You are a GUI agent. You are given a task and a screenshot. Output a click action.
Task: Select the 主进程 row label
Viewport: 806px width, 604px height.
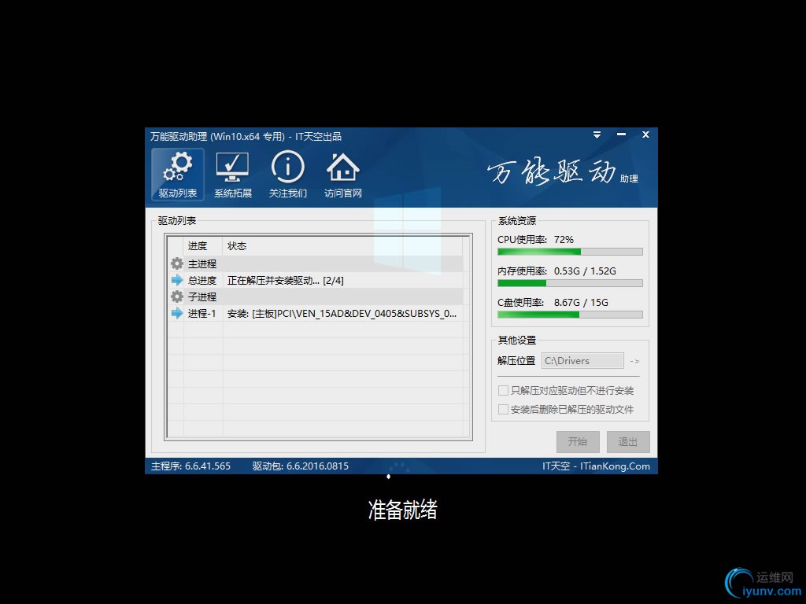click(x=202, y=264)
